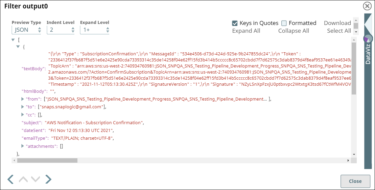This screenshot has height=190, width=375.
Task: Open the Expand Level dropdown
Action: (95, 30)
